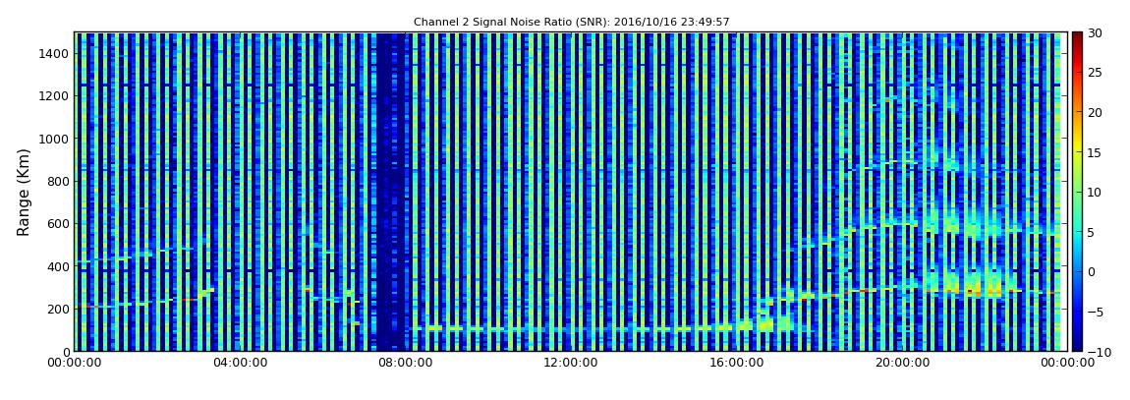Click the 15 value on the colorbar scale

(x=1097, y=152)
